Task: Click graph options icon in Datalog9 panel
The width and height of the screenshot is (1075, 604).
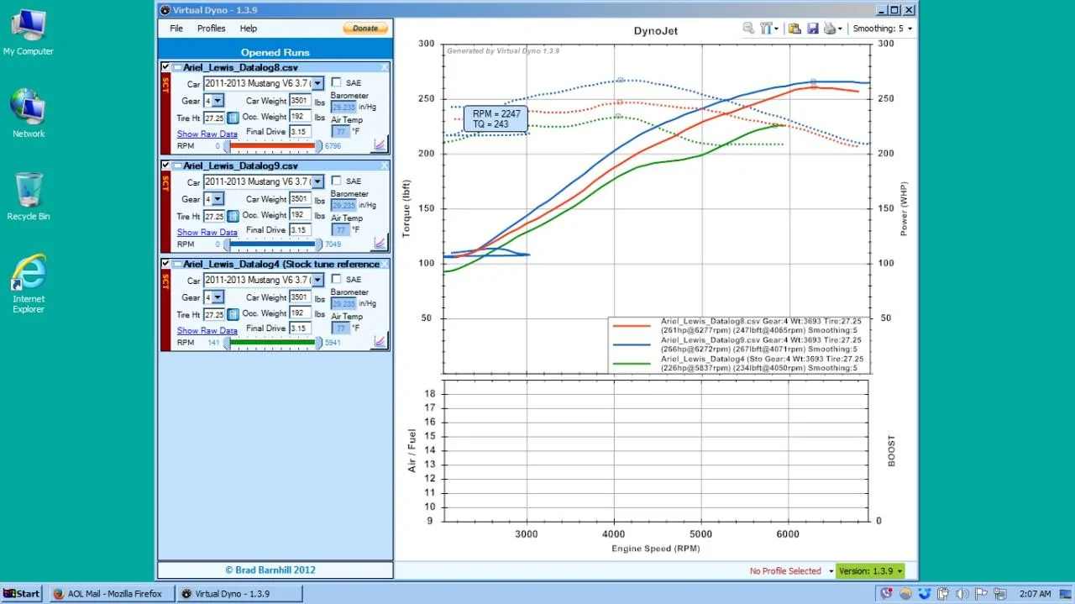Action: pos(380,243)
